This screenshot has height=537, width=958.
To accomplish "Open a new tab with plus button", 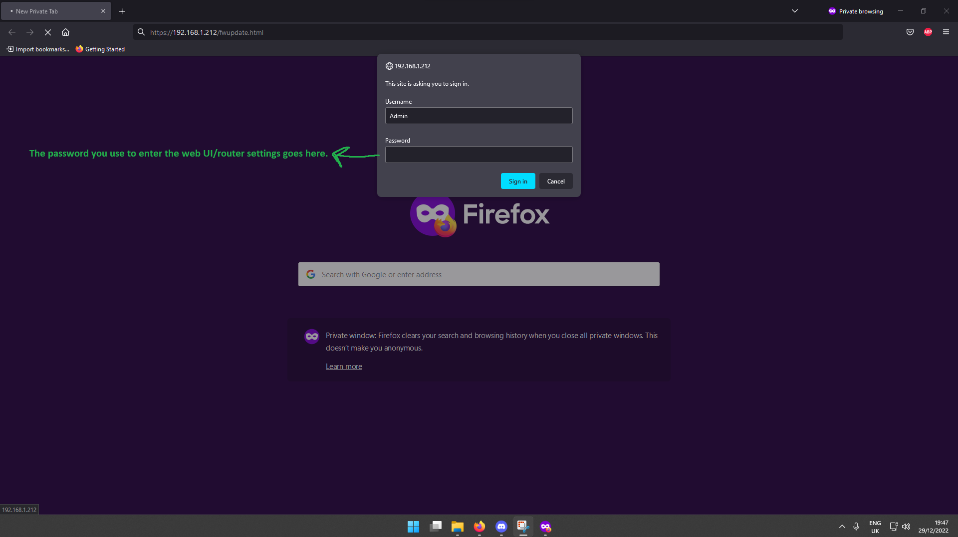I will click(122, 11).
